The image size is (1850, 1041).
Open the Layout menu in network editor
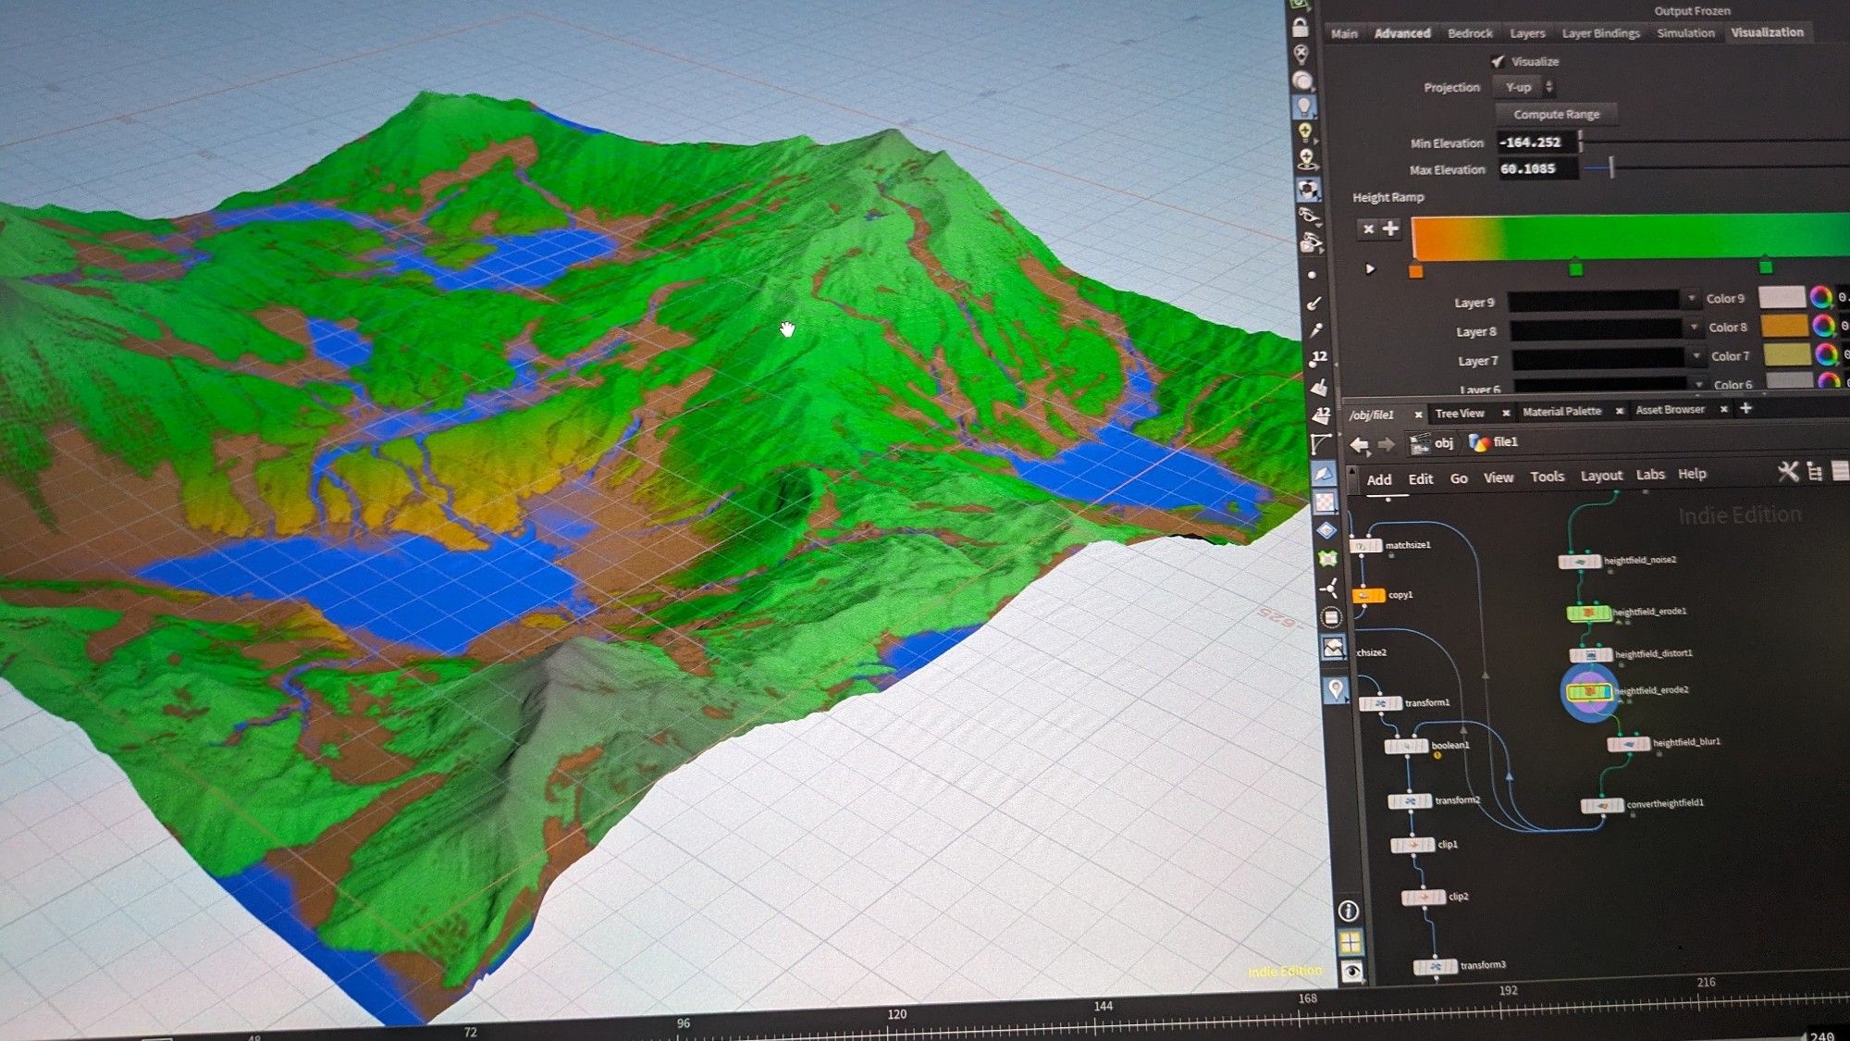click(x=1601, y=476)
